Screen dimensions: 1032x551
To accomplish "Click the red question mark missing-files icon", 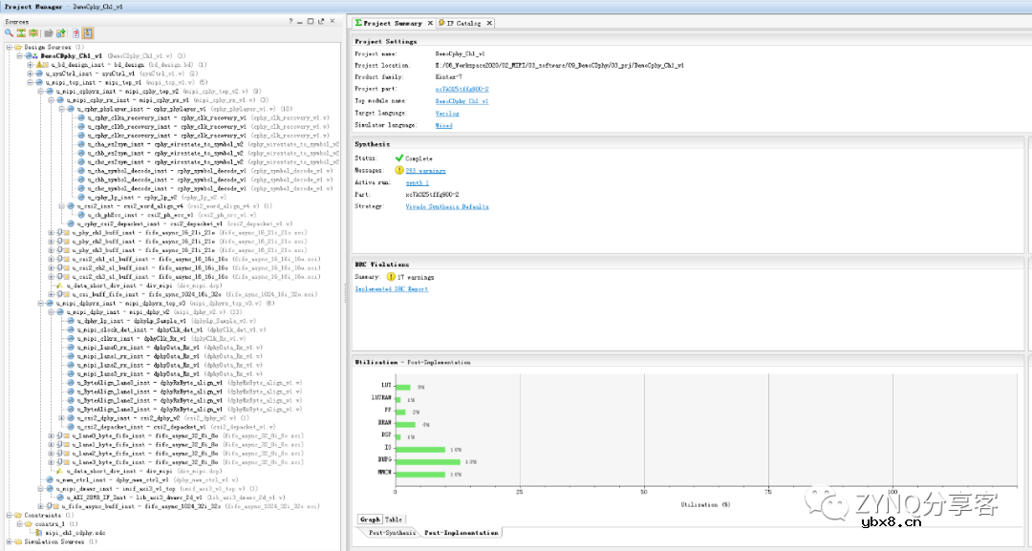I will point(75,33).
